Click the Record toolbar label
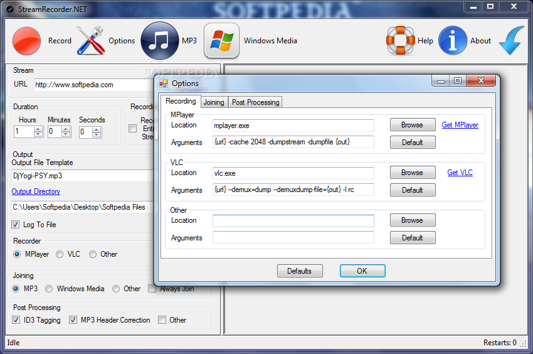533x354 pixels. 60,41
